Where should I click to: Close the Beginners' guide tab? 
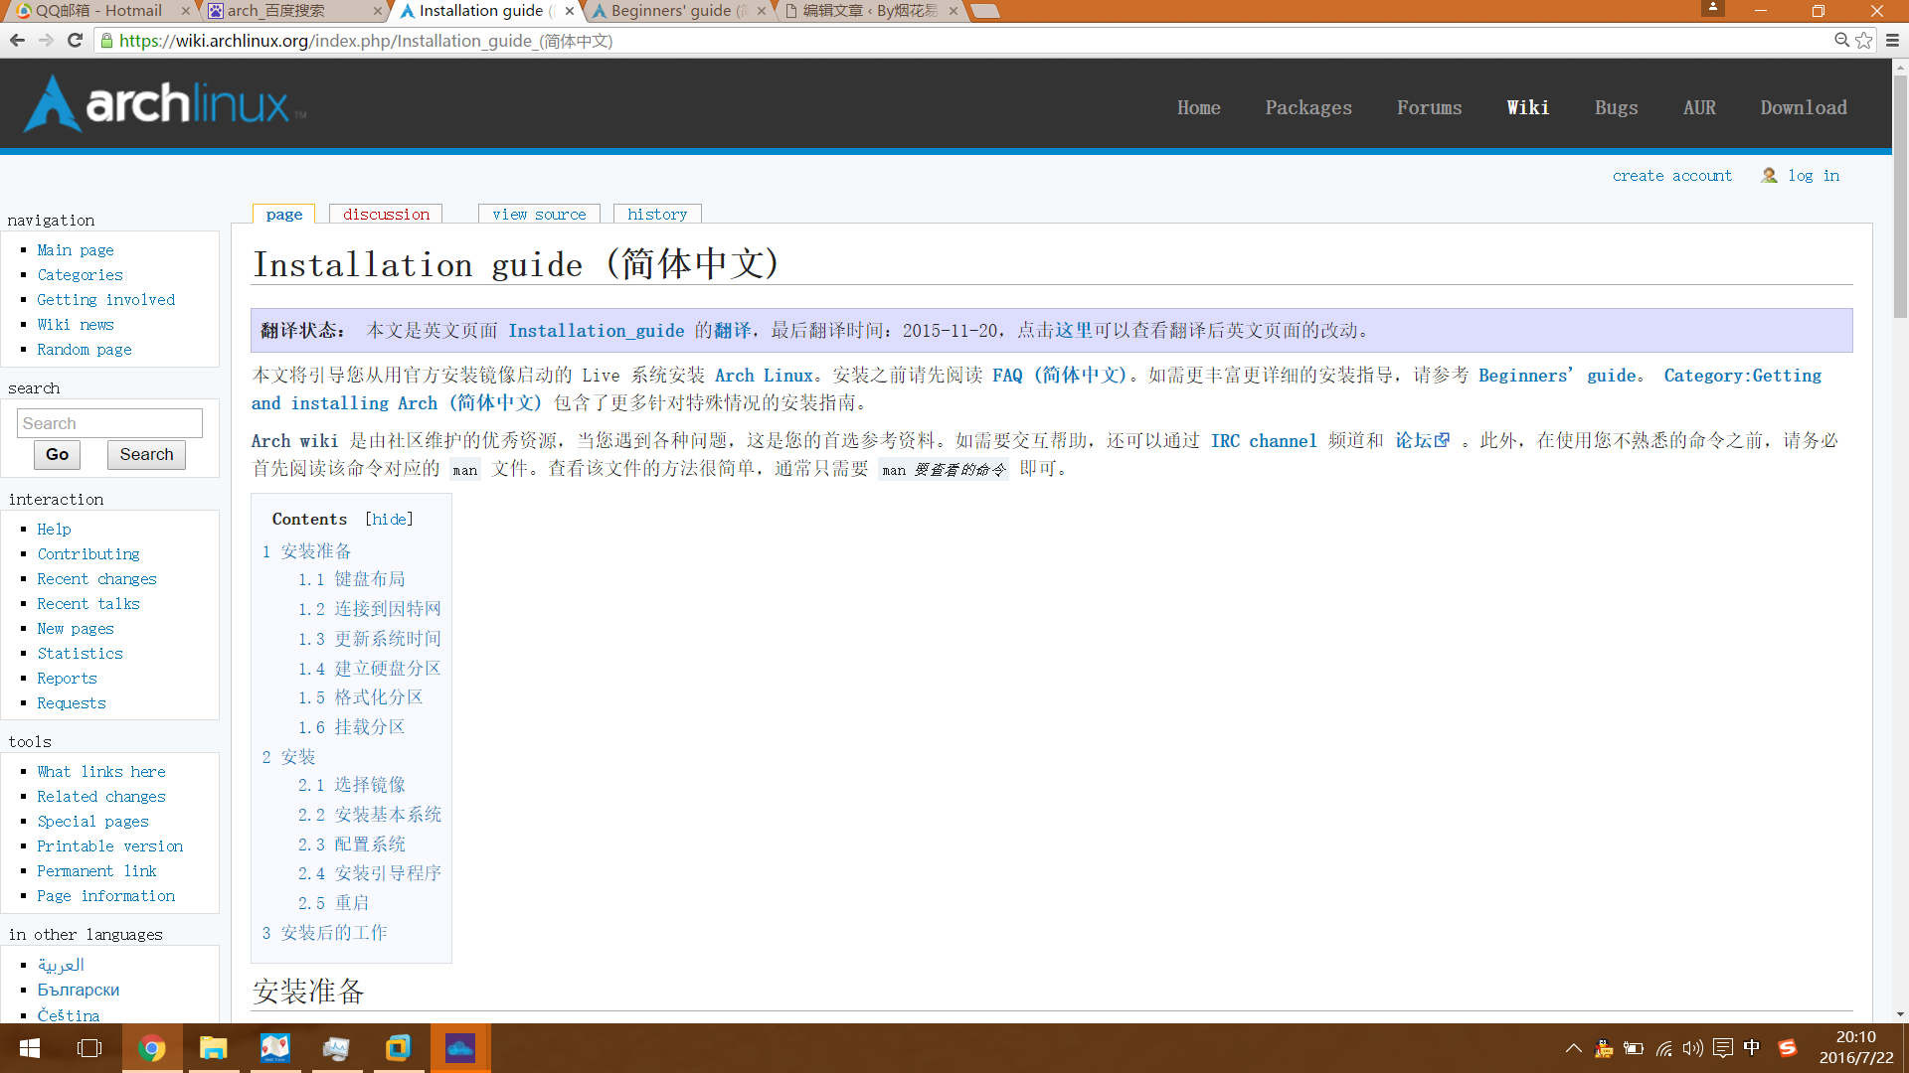point(762,11)
